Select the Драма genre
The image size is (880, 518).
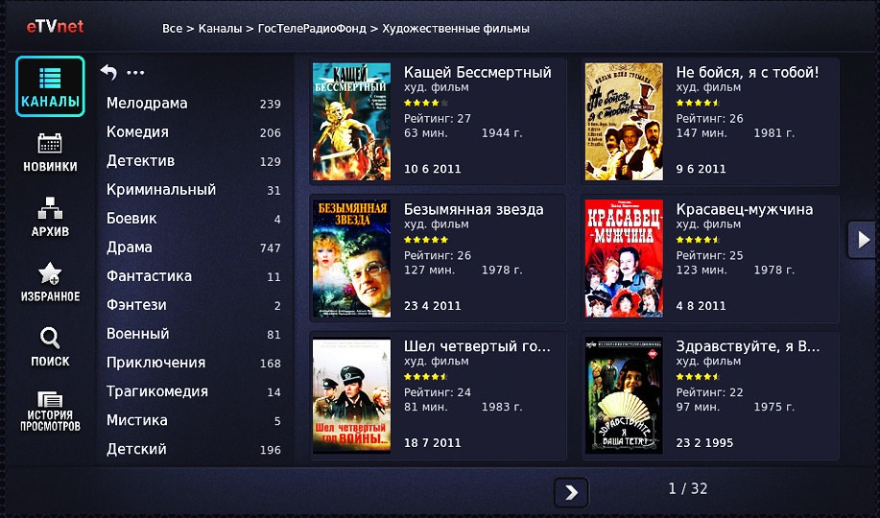tap(194, 247)
